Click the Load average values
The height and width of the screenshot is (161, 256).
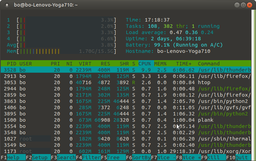click(x=191, y=32)
